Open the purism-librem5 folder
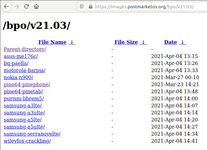The width and height of the screenshot is (207, 150). [x=24, y=98]
